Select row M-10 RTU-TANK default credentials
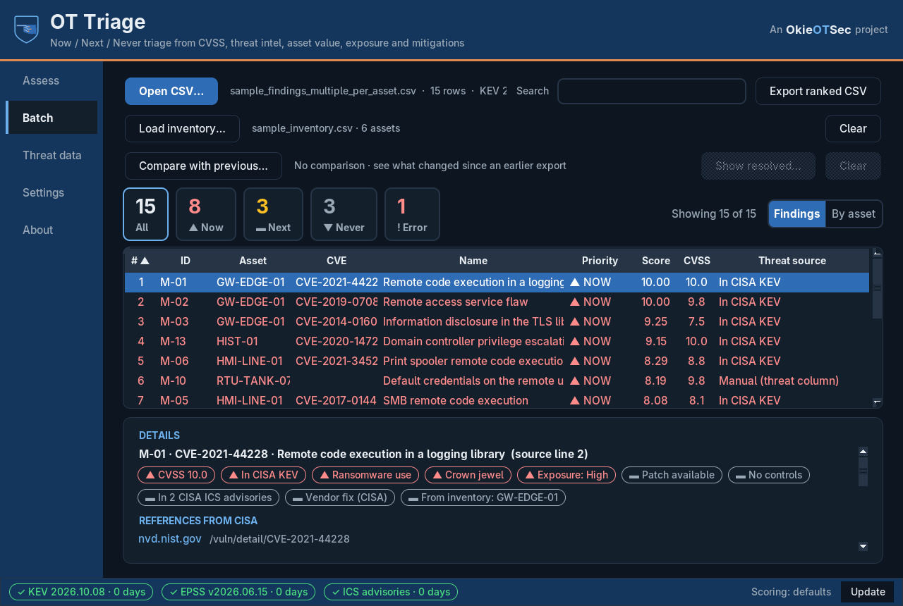 coord(497,381)
